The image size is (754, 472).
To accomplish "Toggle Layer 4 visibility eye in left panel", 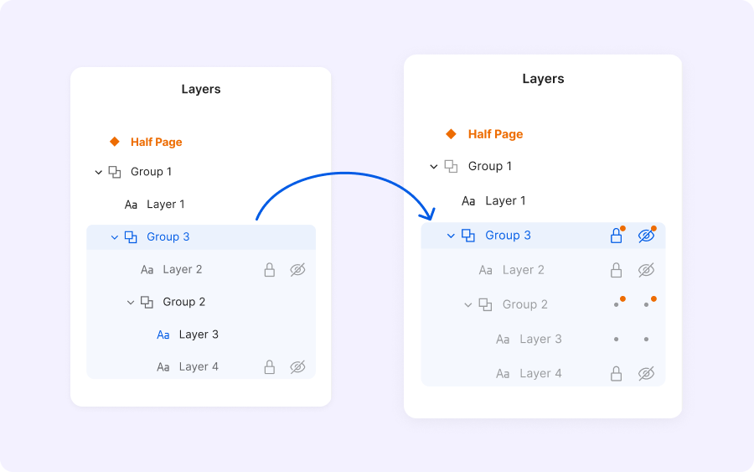I will [x=297, y=367].
